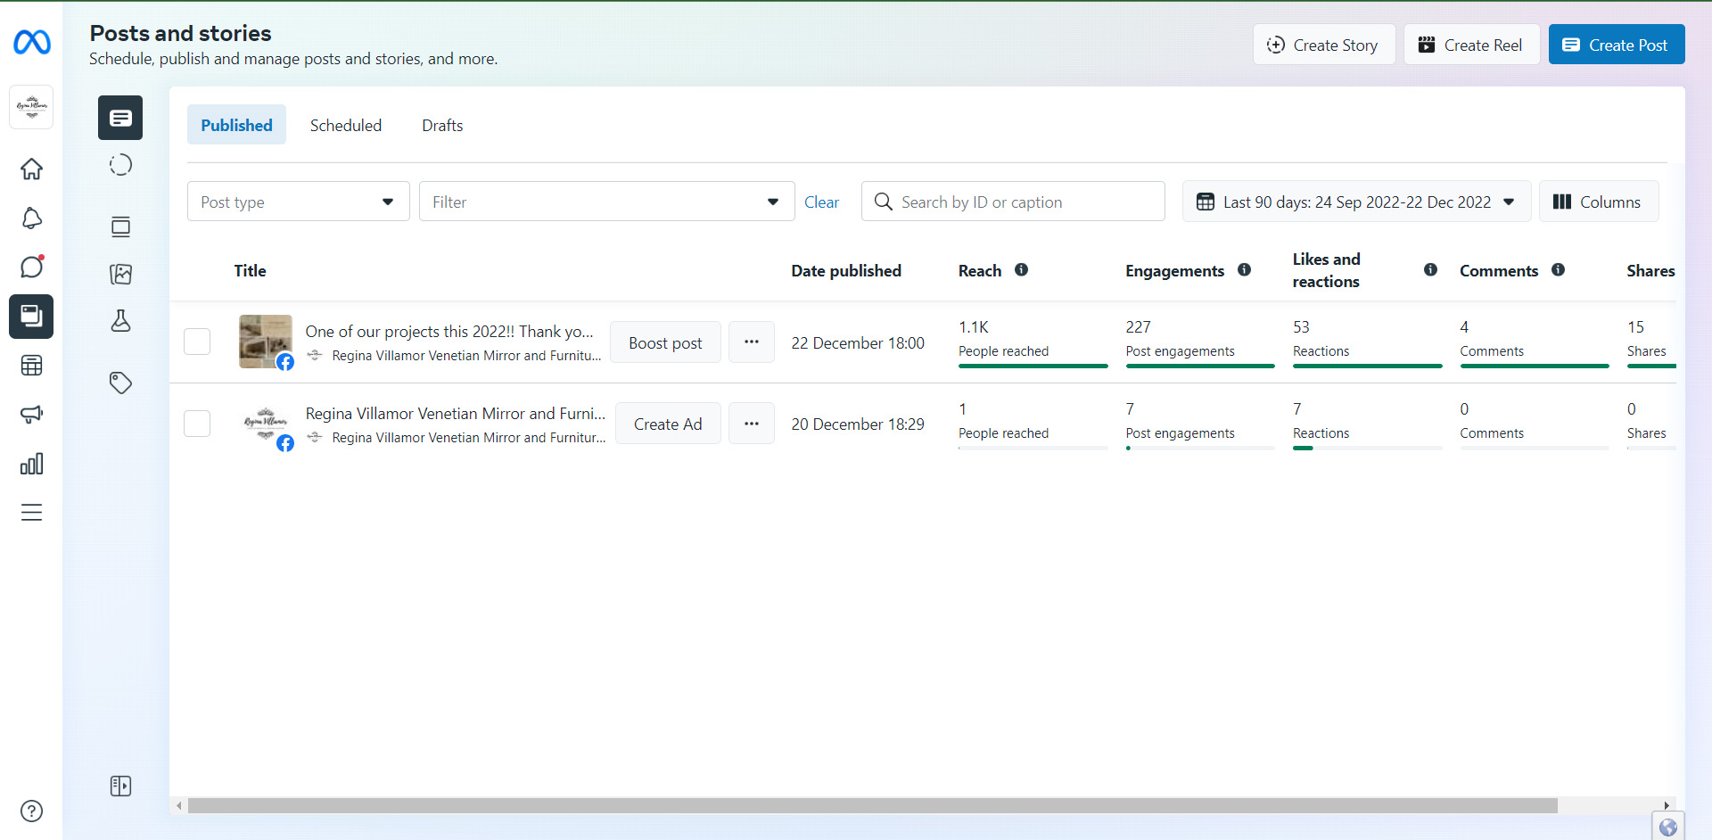Select checkbox for 22 December post

click(197, 342)
